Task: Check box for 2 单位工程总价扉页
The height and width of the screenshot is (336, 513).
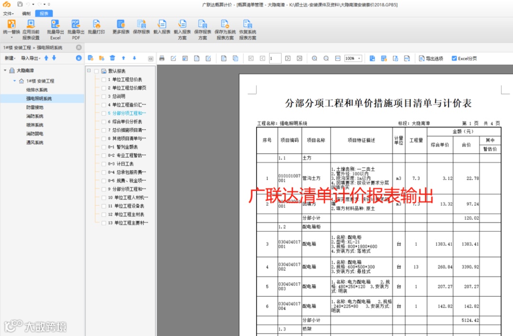Action: pos(104,88)
